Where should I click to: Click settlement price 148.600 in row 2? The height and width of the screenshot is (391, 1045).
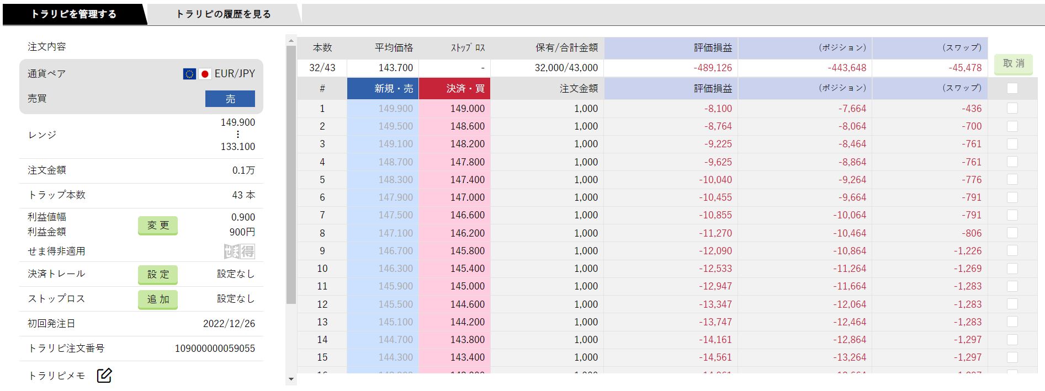(x=454, y=126)
